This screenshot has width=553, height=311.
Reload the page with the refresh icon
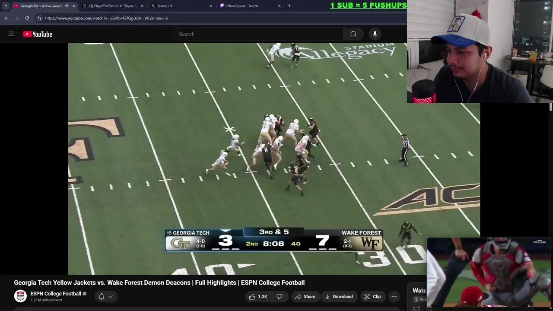(x=27, y=18)
